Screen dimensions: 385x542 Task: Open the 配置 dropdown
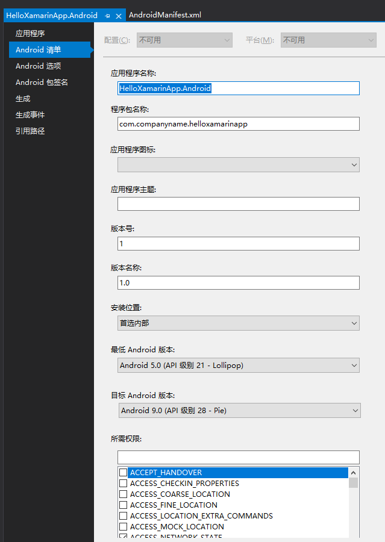pyautogui.click(x=184, y=40)
